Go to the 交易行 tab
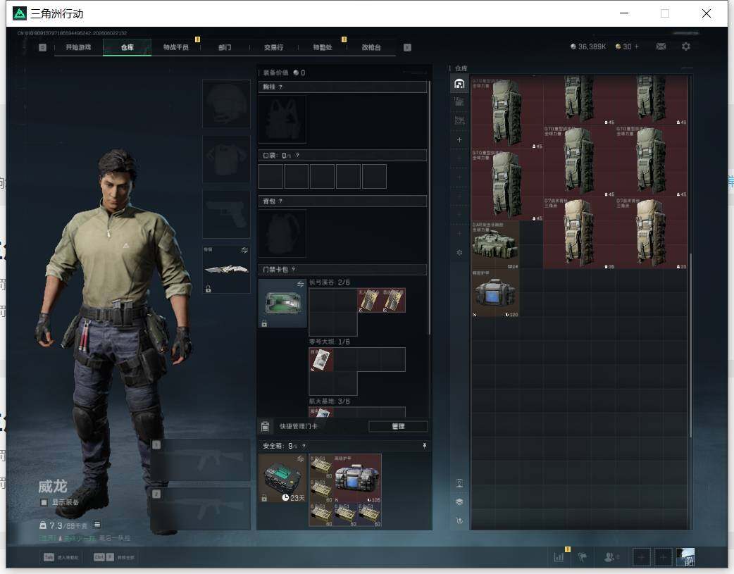 click(x=273, y=47)
